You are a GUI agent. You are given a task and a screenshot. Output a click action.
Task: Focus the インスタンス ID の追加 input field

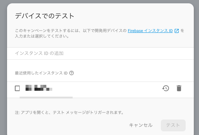(x=100, y=53)
